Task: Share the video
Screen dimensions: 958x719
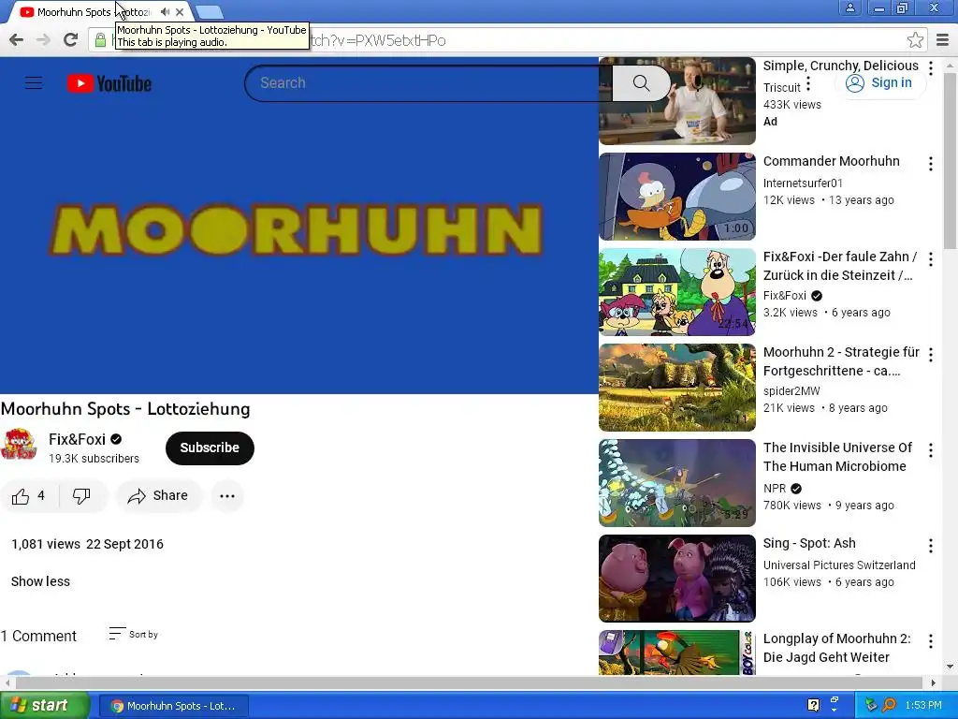Action: [x=158, y=496]
